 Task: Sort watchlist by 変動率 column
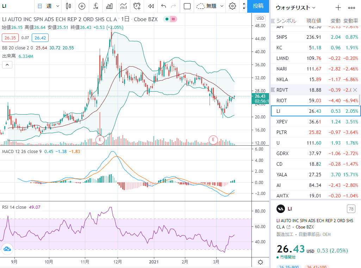pos(351,21)
